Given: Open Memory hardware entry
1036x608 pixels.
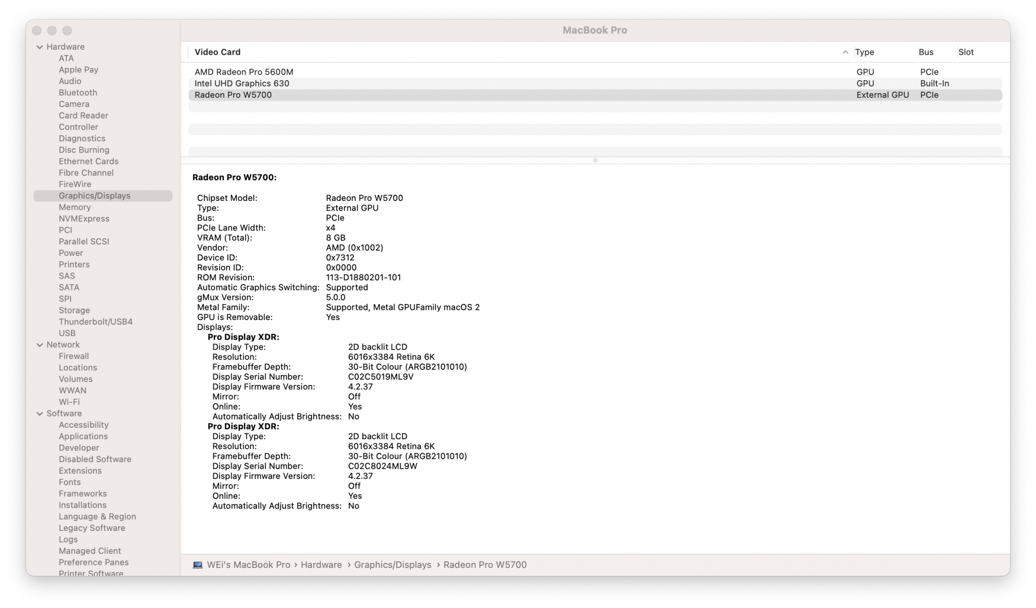Looking at the screenshot, I should click(x=75, y=207).
